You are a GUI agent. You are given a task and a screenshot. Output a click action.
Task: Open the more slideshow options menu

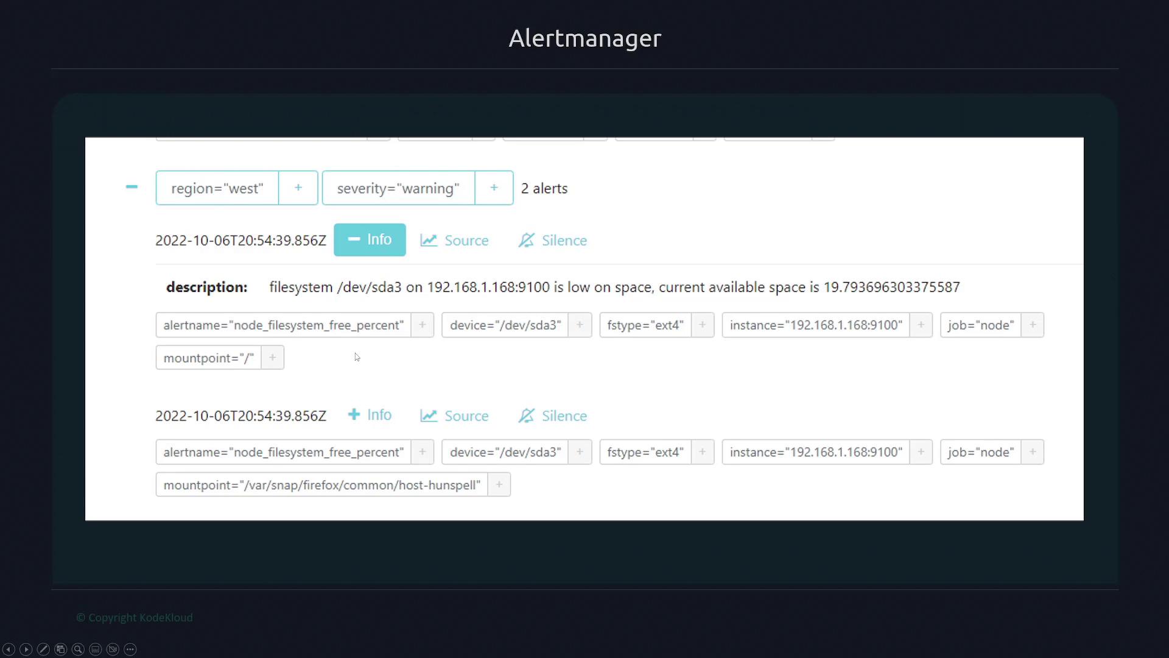[x=130, y=649]
